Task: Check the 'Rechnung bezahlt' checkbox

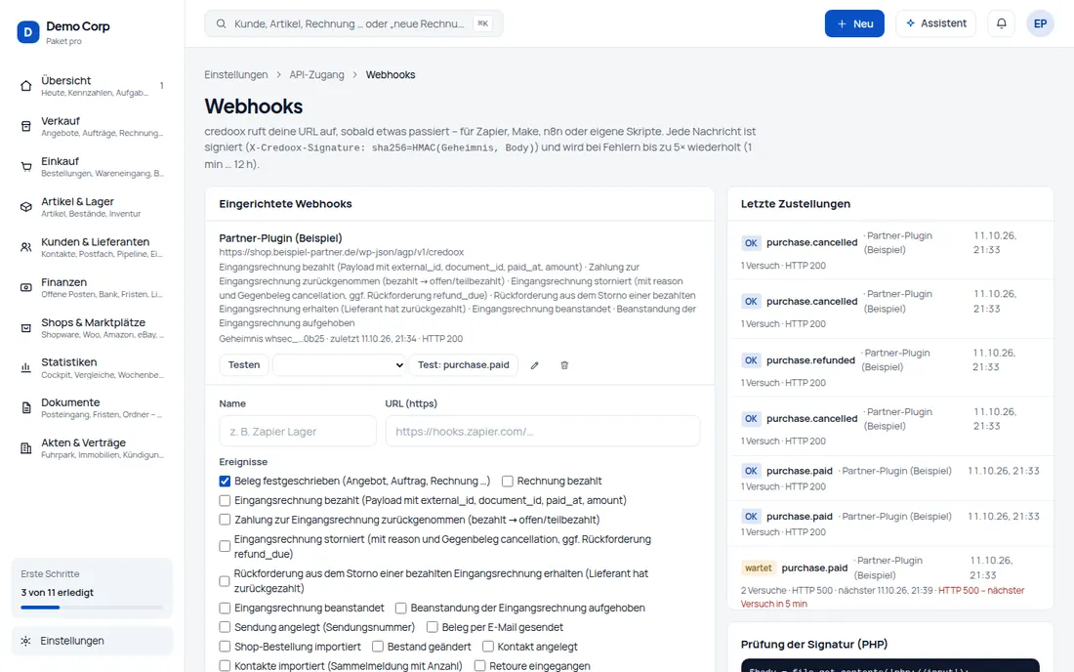Action: point(508,481)
